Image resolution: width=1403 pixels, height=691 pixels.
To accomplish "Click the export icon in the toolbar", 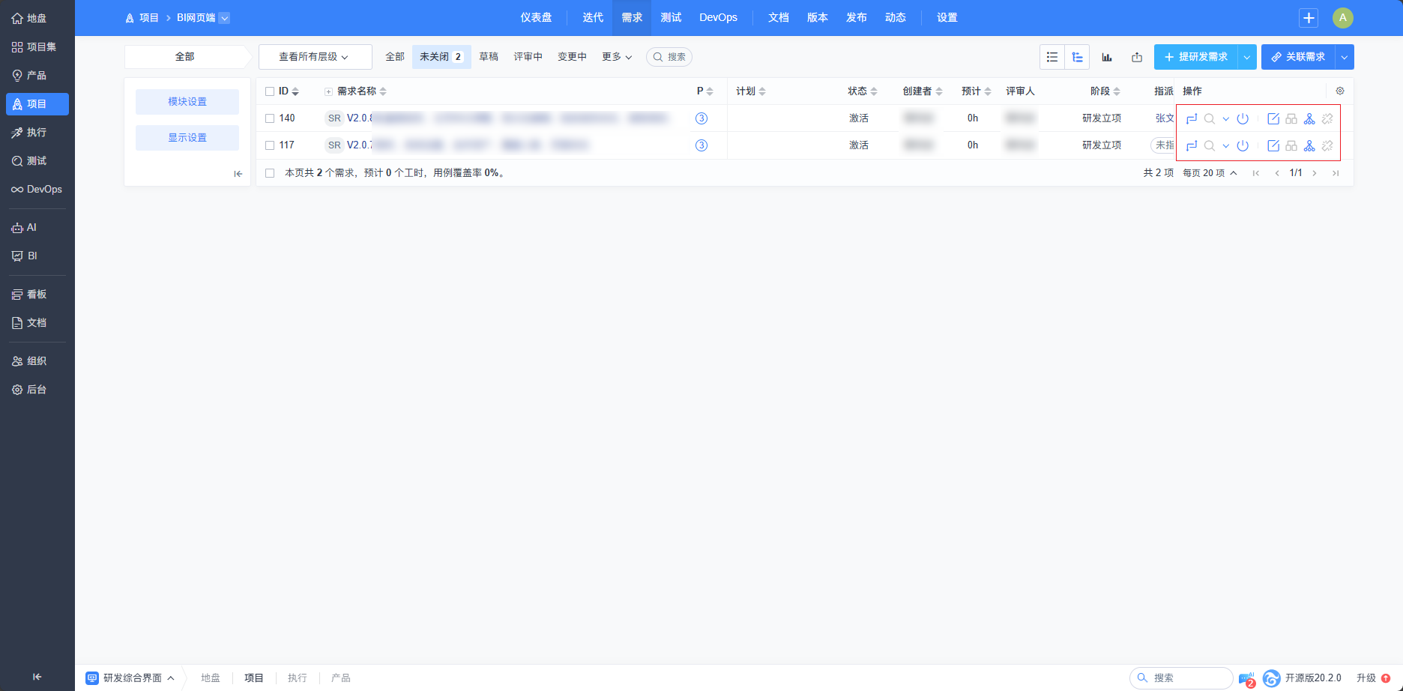I will point(1137,57).
